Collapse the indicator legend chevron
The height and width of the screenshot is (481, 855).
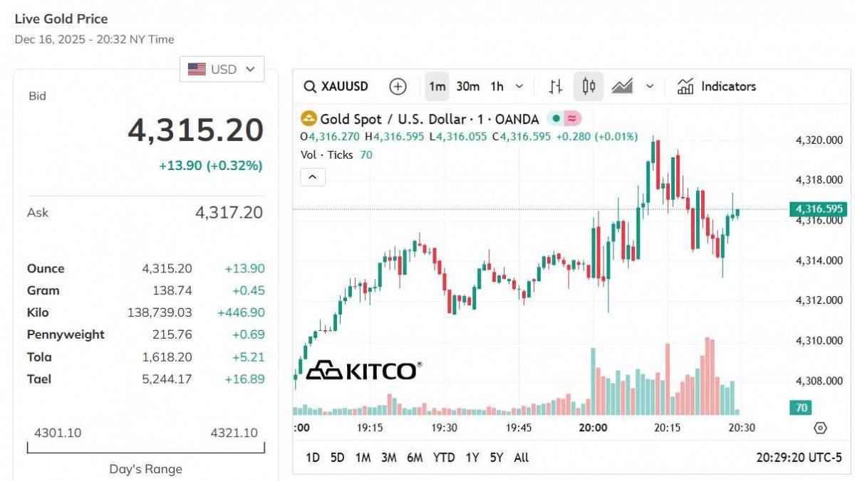(313, 176)
